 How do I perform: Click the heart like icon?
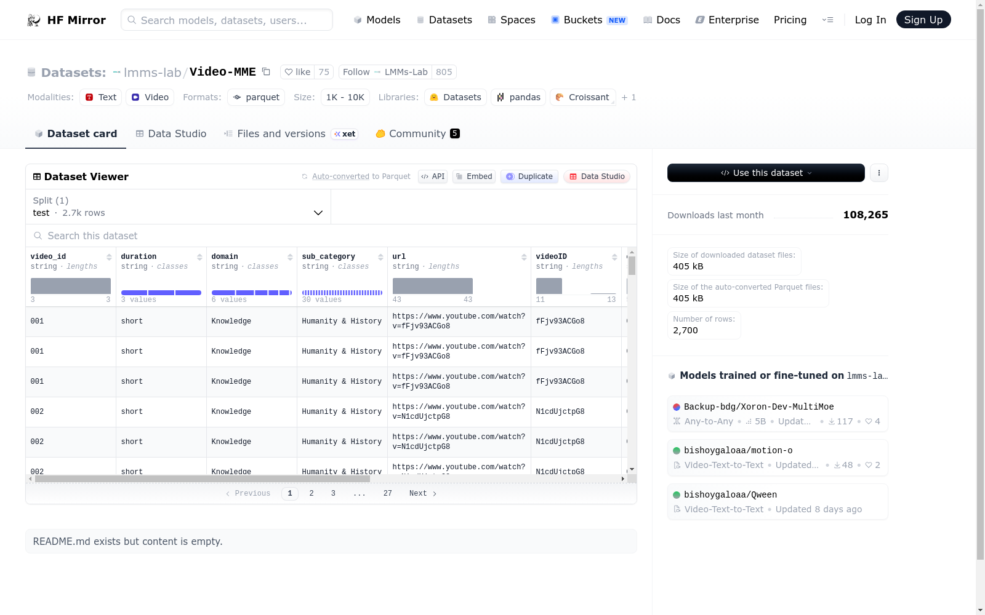point(289,72)
